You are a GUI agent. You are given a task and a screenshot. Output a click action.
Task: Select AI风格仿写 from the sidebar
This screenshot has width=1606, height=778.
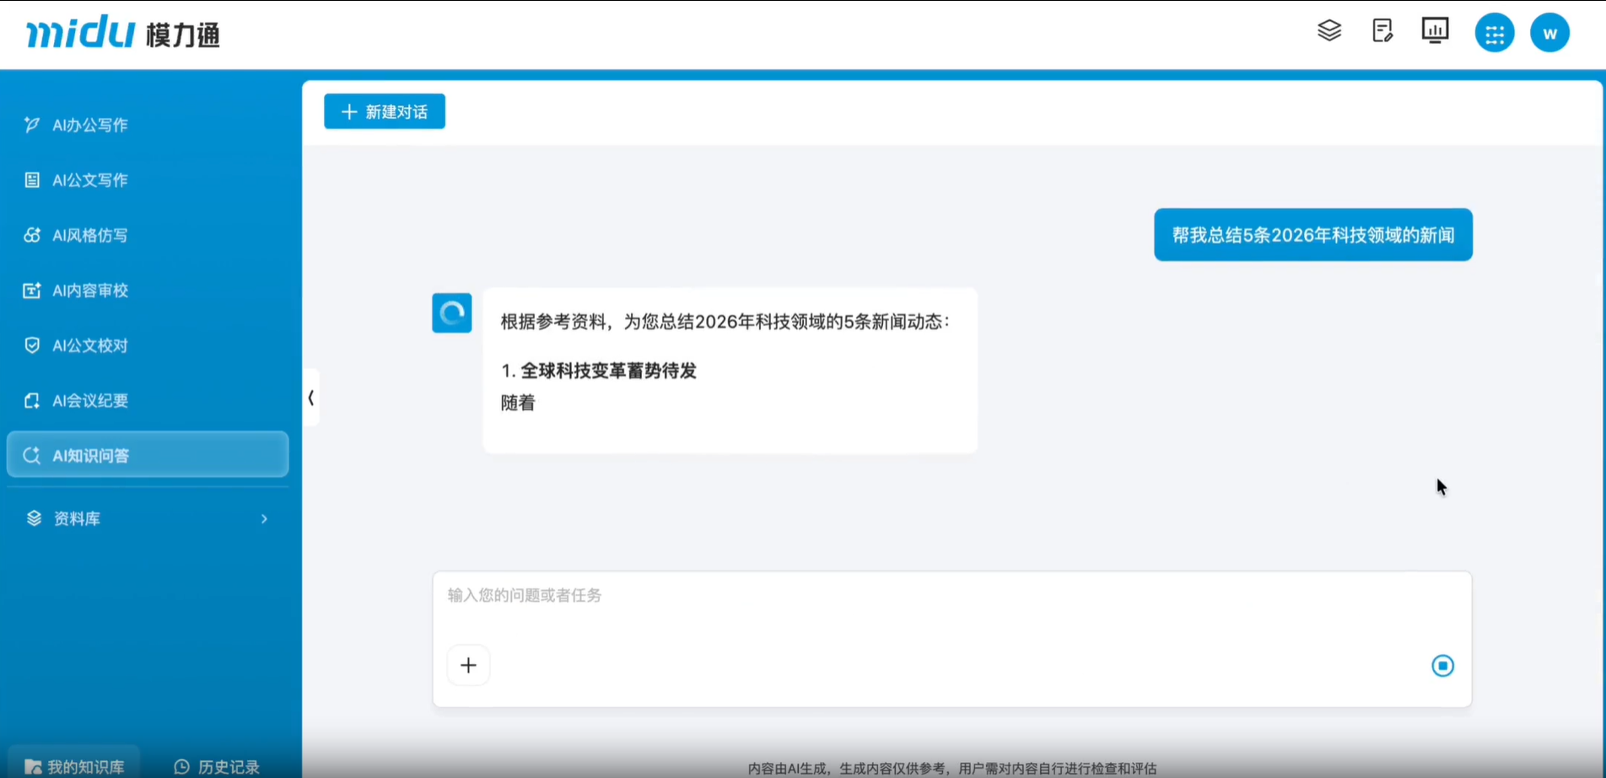[x=89, y=234]
